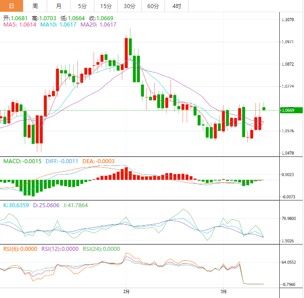304x298 pixels.
Task: Switch to the 5分 timeframe tab
Action: click(x=82, y=6)
